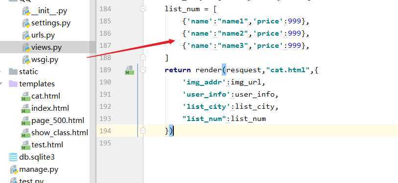Open urls.py file
The height and width of the screenshot is (183, 398).
[43, 36]
